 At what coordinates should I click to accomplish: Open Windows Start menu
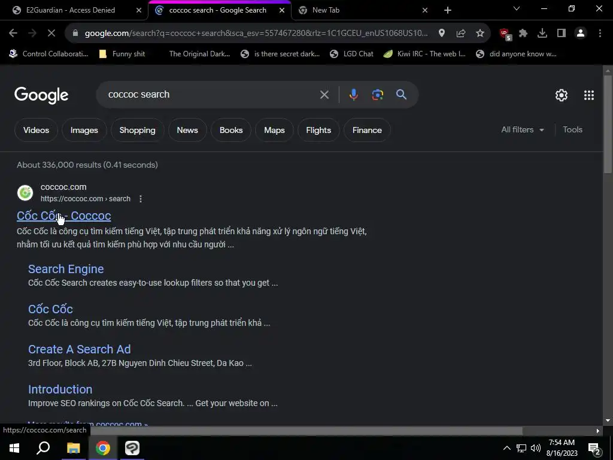pyautogui.click(x=14, y=448)
